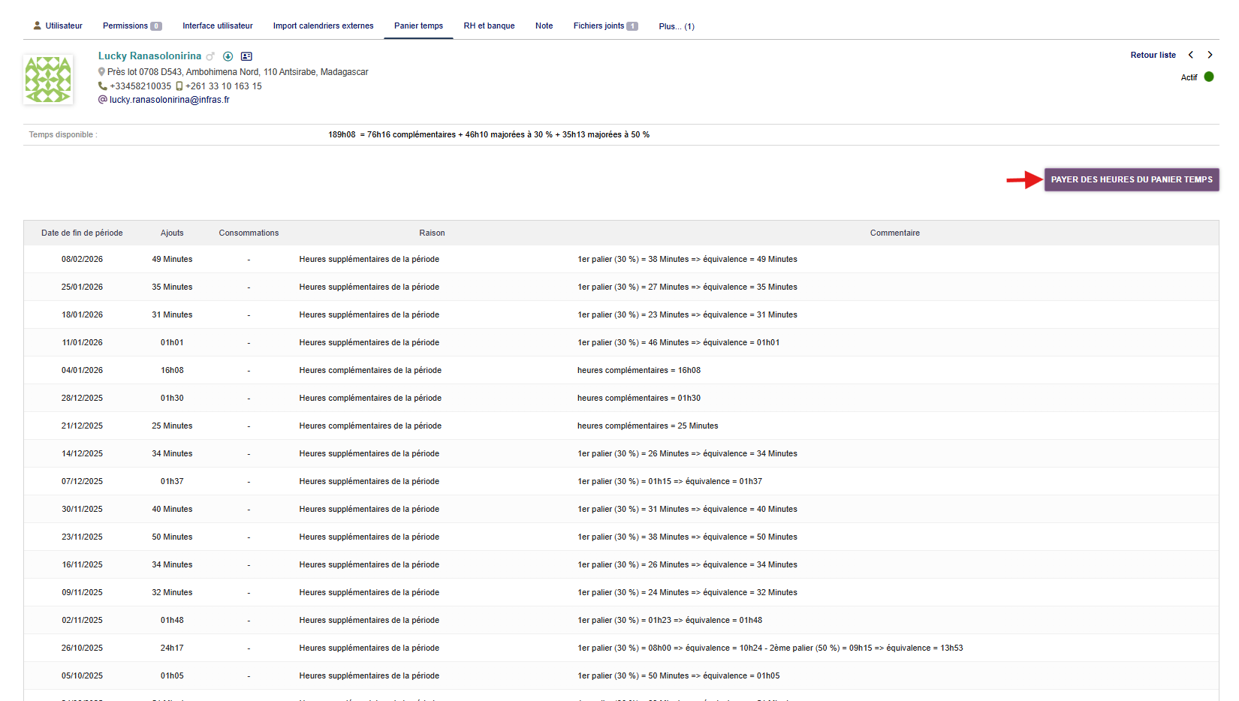Click the Ajouts column header
This screenshot has width=1239, height=701.
(172, 233)
